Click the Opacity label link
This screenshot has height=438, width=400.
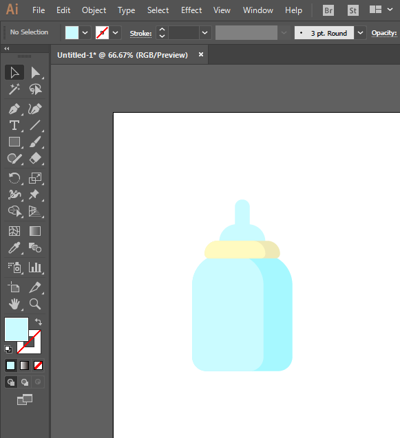(384, 33)
